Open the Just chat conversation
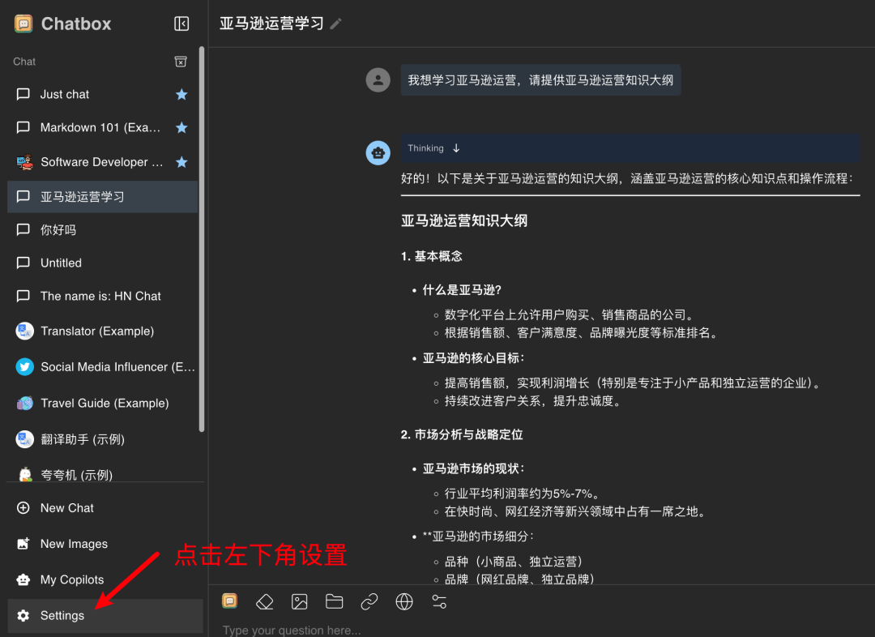This screenshot has height=637, width=875. coord(103,94)
